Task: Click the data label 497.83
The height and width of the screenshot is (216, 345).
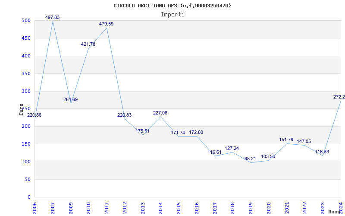Action: (52, 17)
